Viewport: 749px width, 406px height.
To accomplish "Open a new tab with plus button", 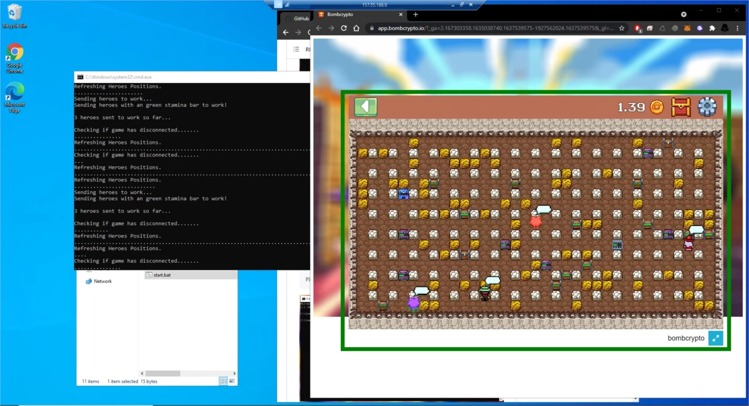I will click(x=416, y=14).
